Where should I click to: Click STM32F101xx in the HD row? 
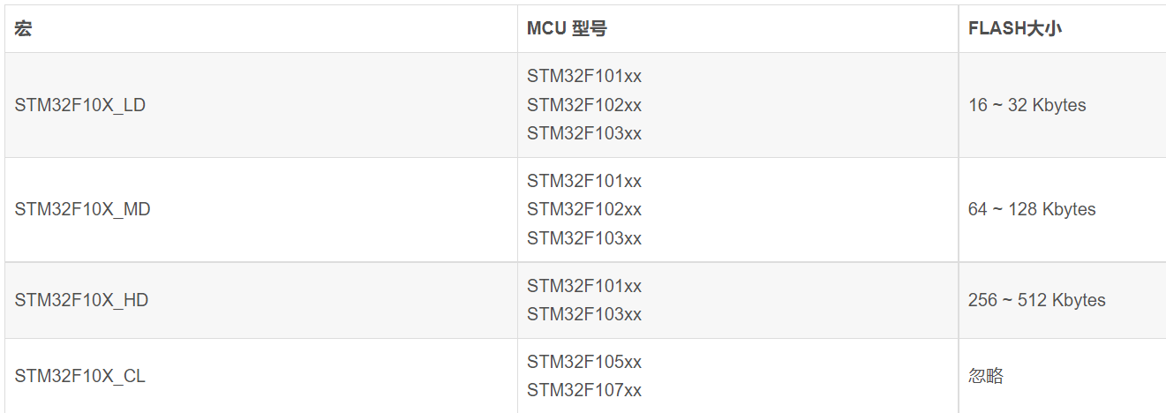click(x=584, y=286)
